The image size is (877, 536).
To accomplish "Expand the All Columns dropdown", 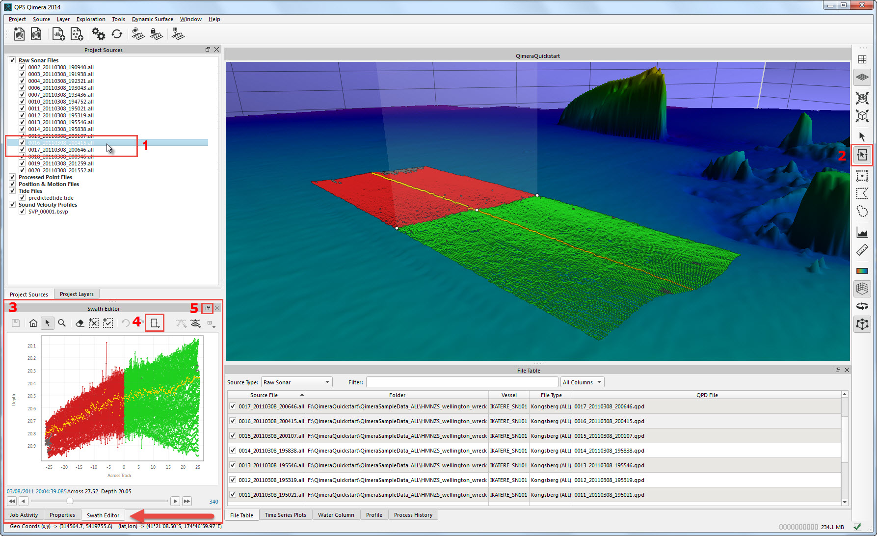I will coord(582,382).
